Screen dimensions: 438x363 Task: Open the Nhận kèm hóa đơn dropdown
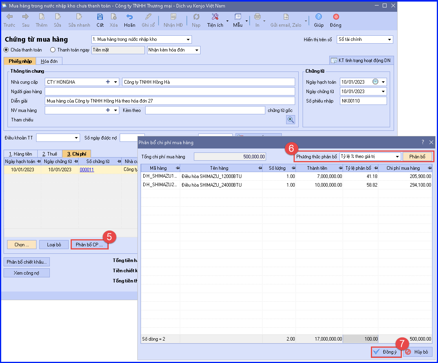click(197, 50)
